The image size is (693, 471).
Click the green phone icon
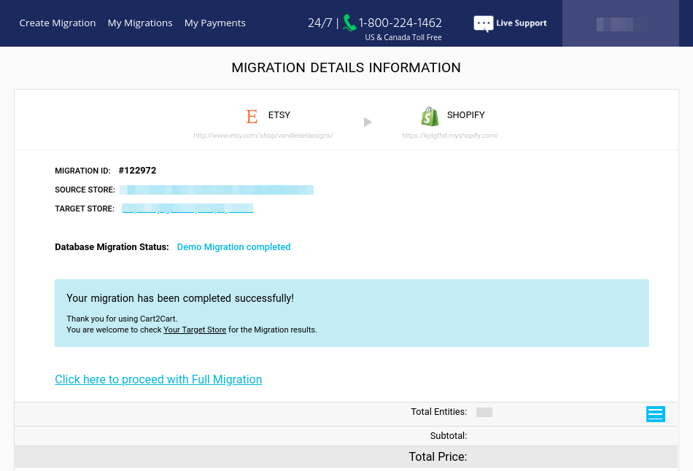[x=349, y=23]
